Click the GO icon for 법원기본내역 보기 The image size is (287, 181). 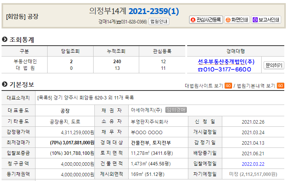click(281, 86)
